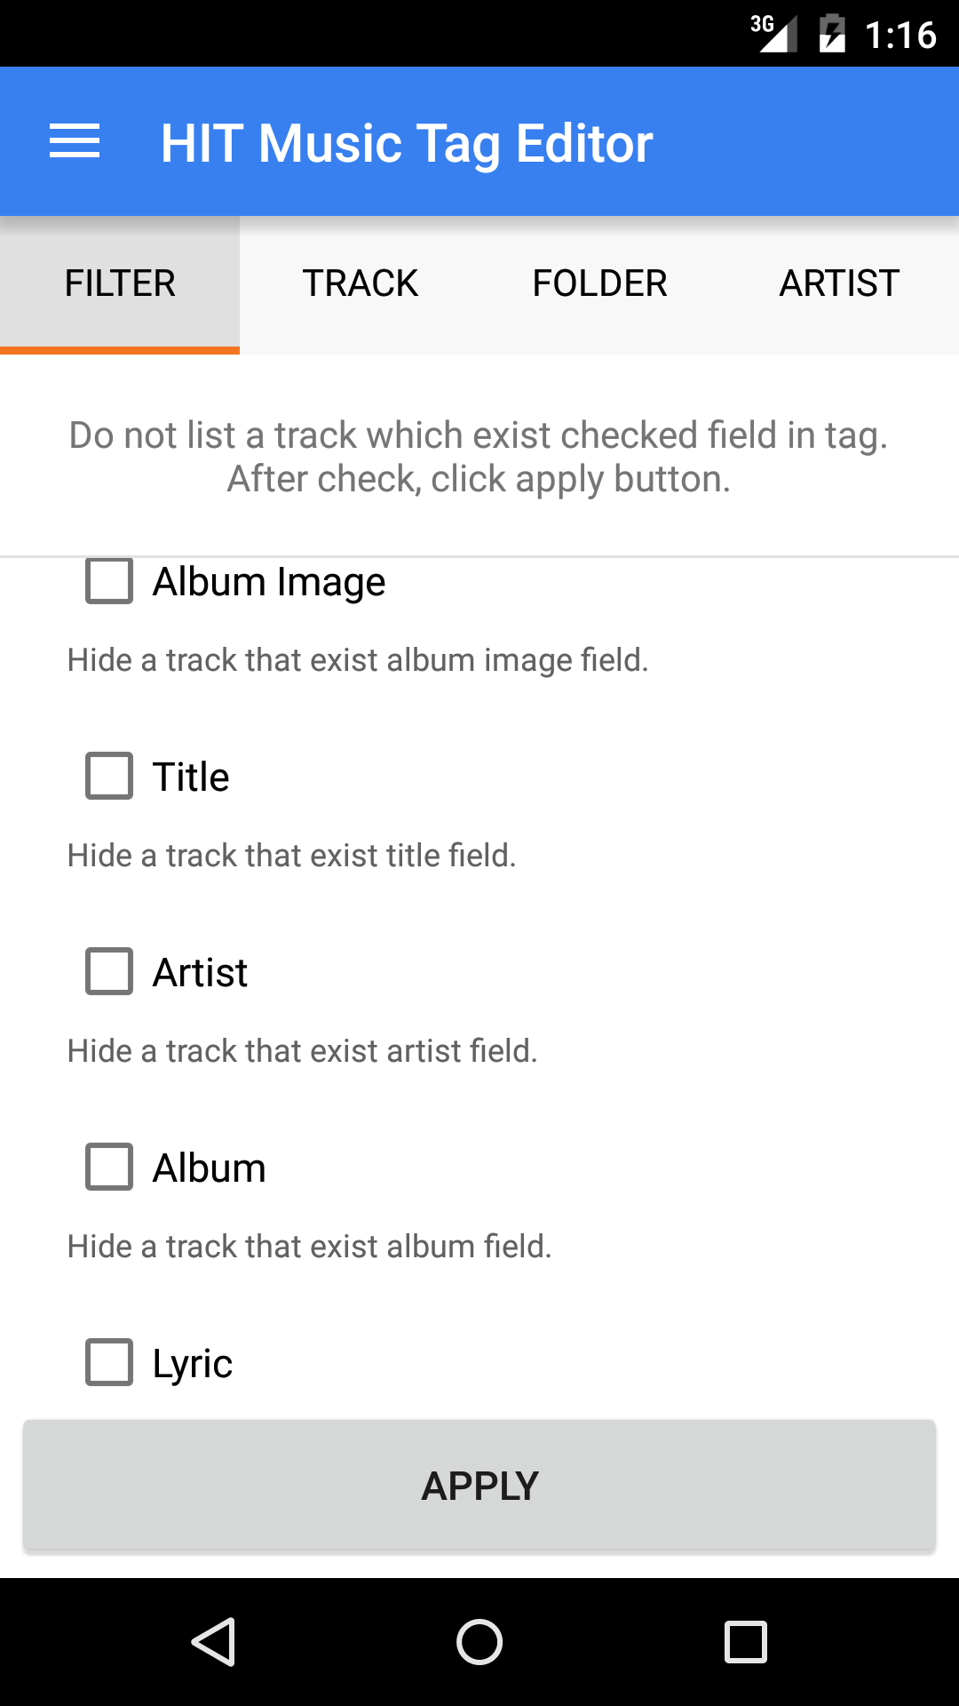
Task: Open the Folder tab
Action: [x=599, y=284]
